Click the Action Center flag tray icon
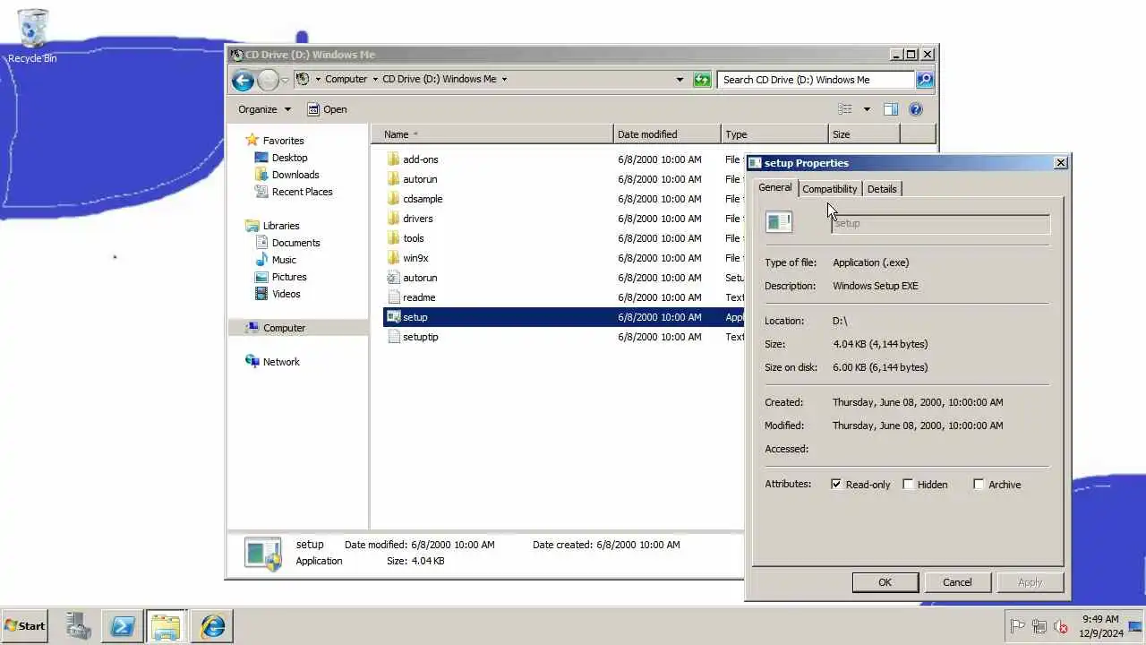 [1018, 627]
